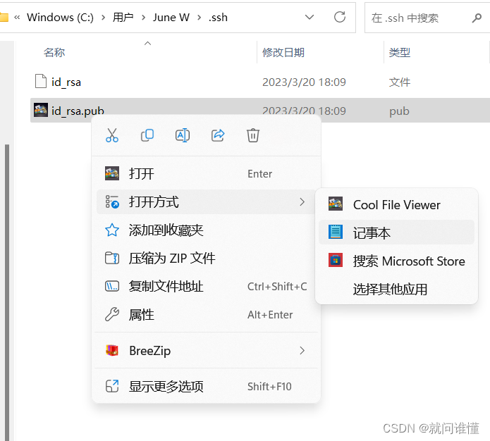Navigate to June W breadcrumb
Image resolution: width=490 pixels, height=441 pixels.
pos(171,17)
